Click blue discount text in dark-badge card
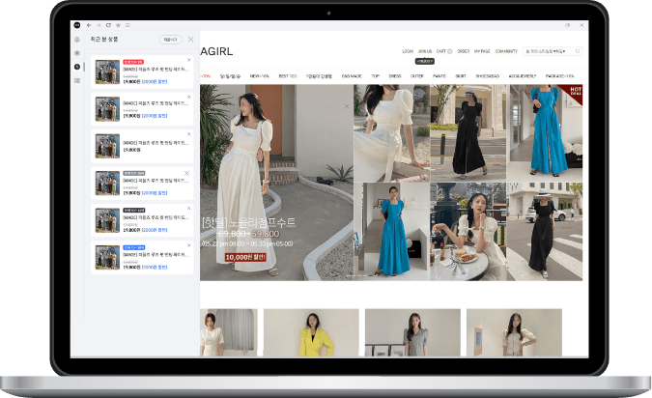Image resolution: width=652 pixels, height=398 pixels. (155, 230)
